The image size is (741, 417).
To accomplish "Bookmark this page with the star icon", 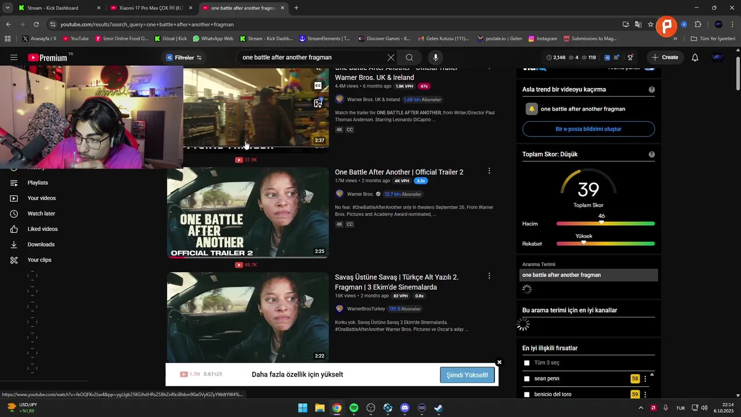I will (651, 24).
